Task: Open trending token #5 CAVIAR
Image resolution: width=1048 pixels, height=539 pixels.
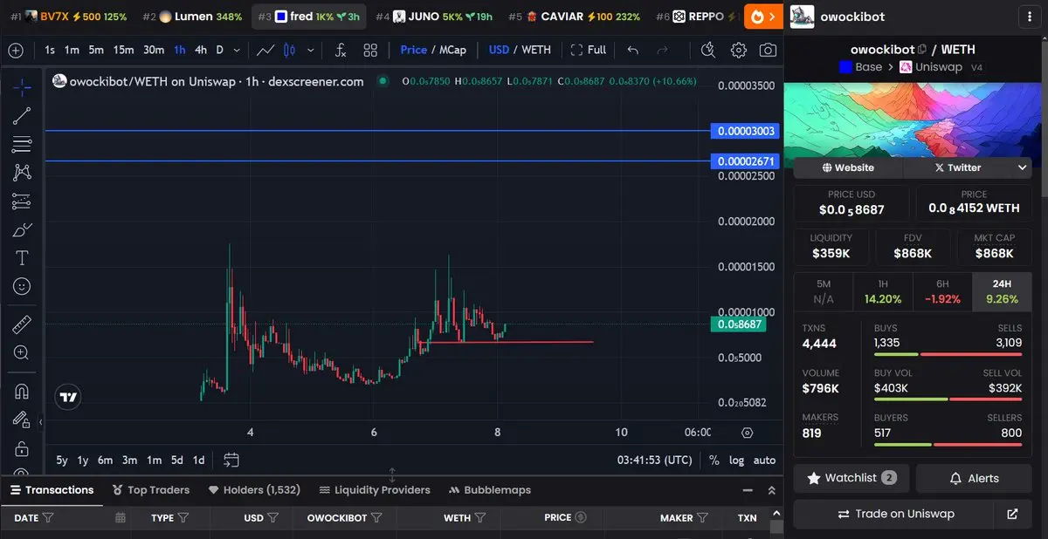Action: pyautogui.click(x=574, y=17)
